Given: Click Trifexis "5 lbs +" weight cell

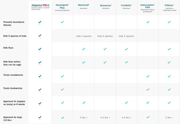Looking at the screenshot, I should (169, 118).
